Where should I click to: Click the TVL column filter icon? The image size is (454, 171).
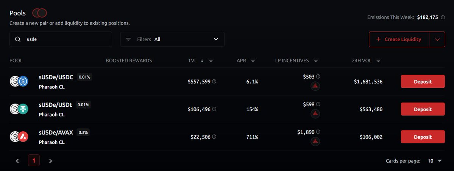(x=211, y=61)
